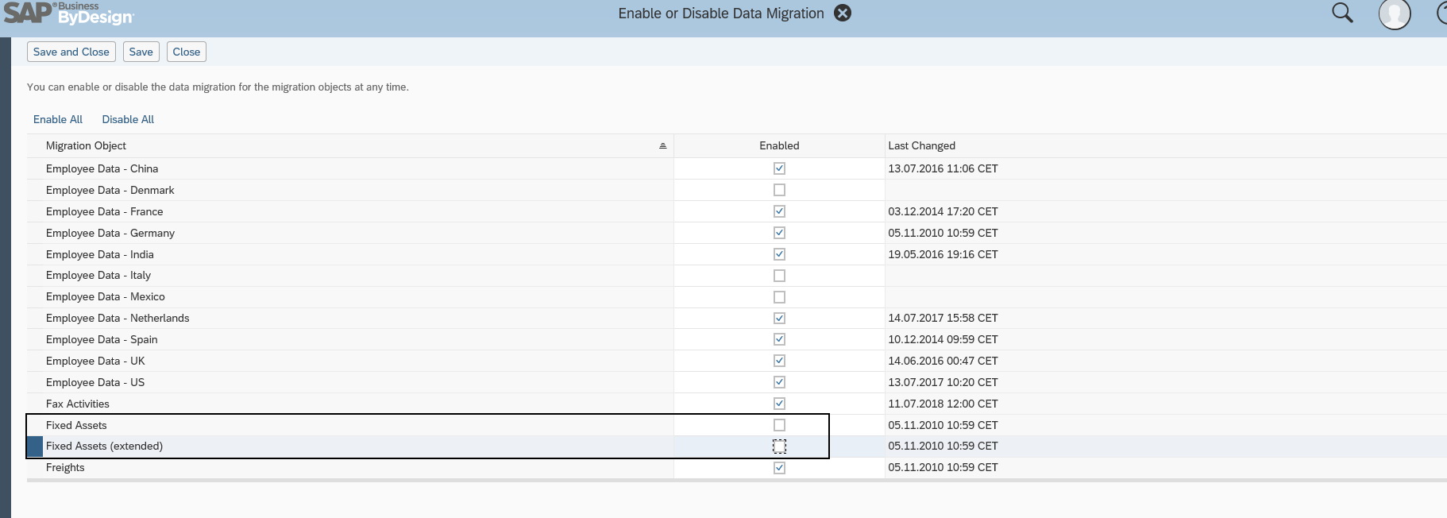Select the Freights row label
The image size is (1447, 518).
65,467
